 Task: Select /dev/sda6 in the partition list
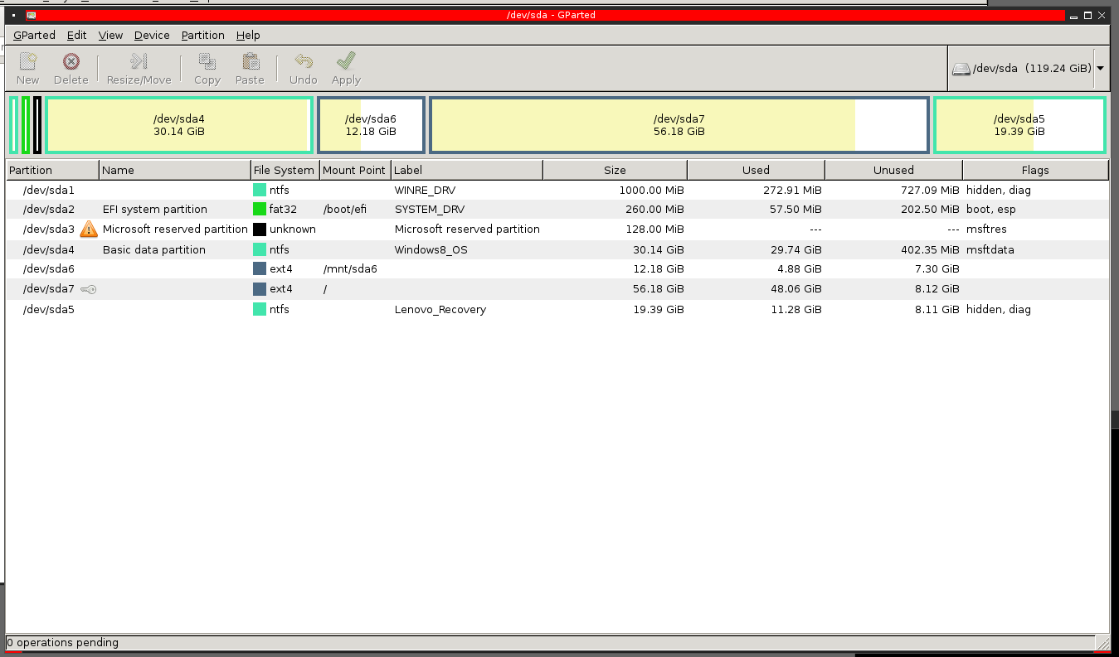(x=557, y=269)
